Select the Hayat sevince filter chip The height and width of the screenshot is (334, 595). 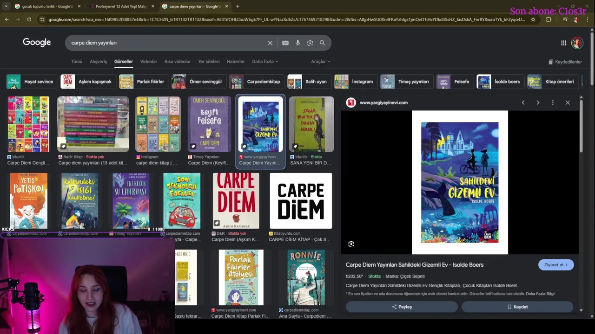(x=32, y=82)
